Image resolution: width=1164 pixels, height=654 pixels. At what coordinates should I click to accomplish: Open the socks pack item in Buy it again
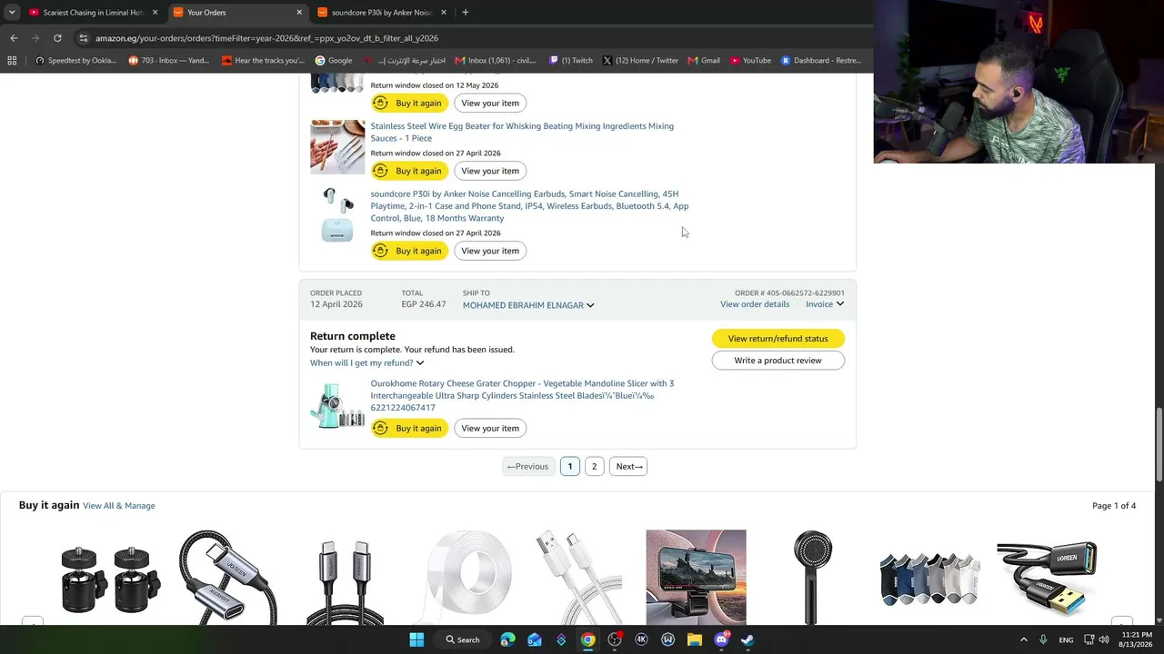point(929,578)
